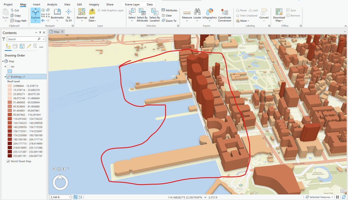Click the Full Extent globe icon
The height and width of the screenshot is (200, 348).
pyautogui.click(x=43, y=10)
